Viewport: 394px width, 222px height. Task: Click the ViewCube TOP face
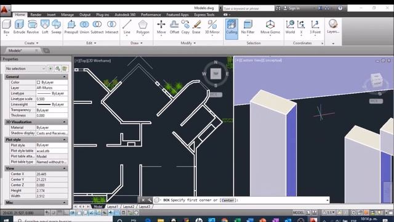[215, 73]
